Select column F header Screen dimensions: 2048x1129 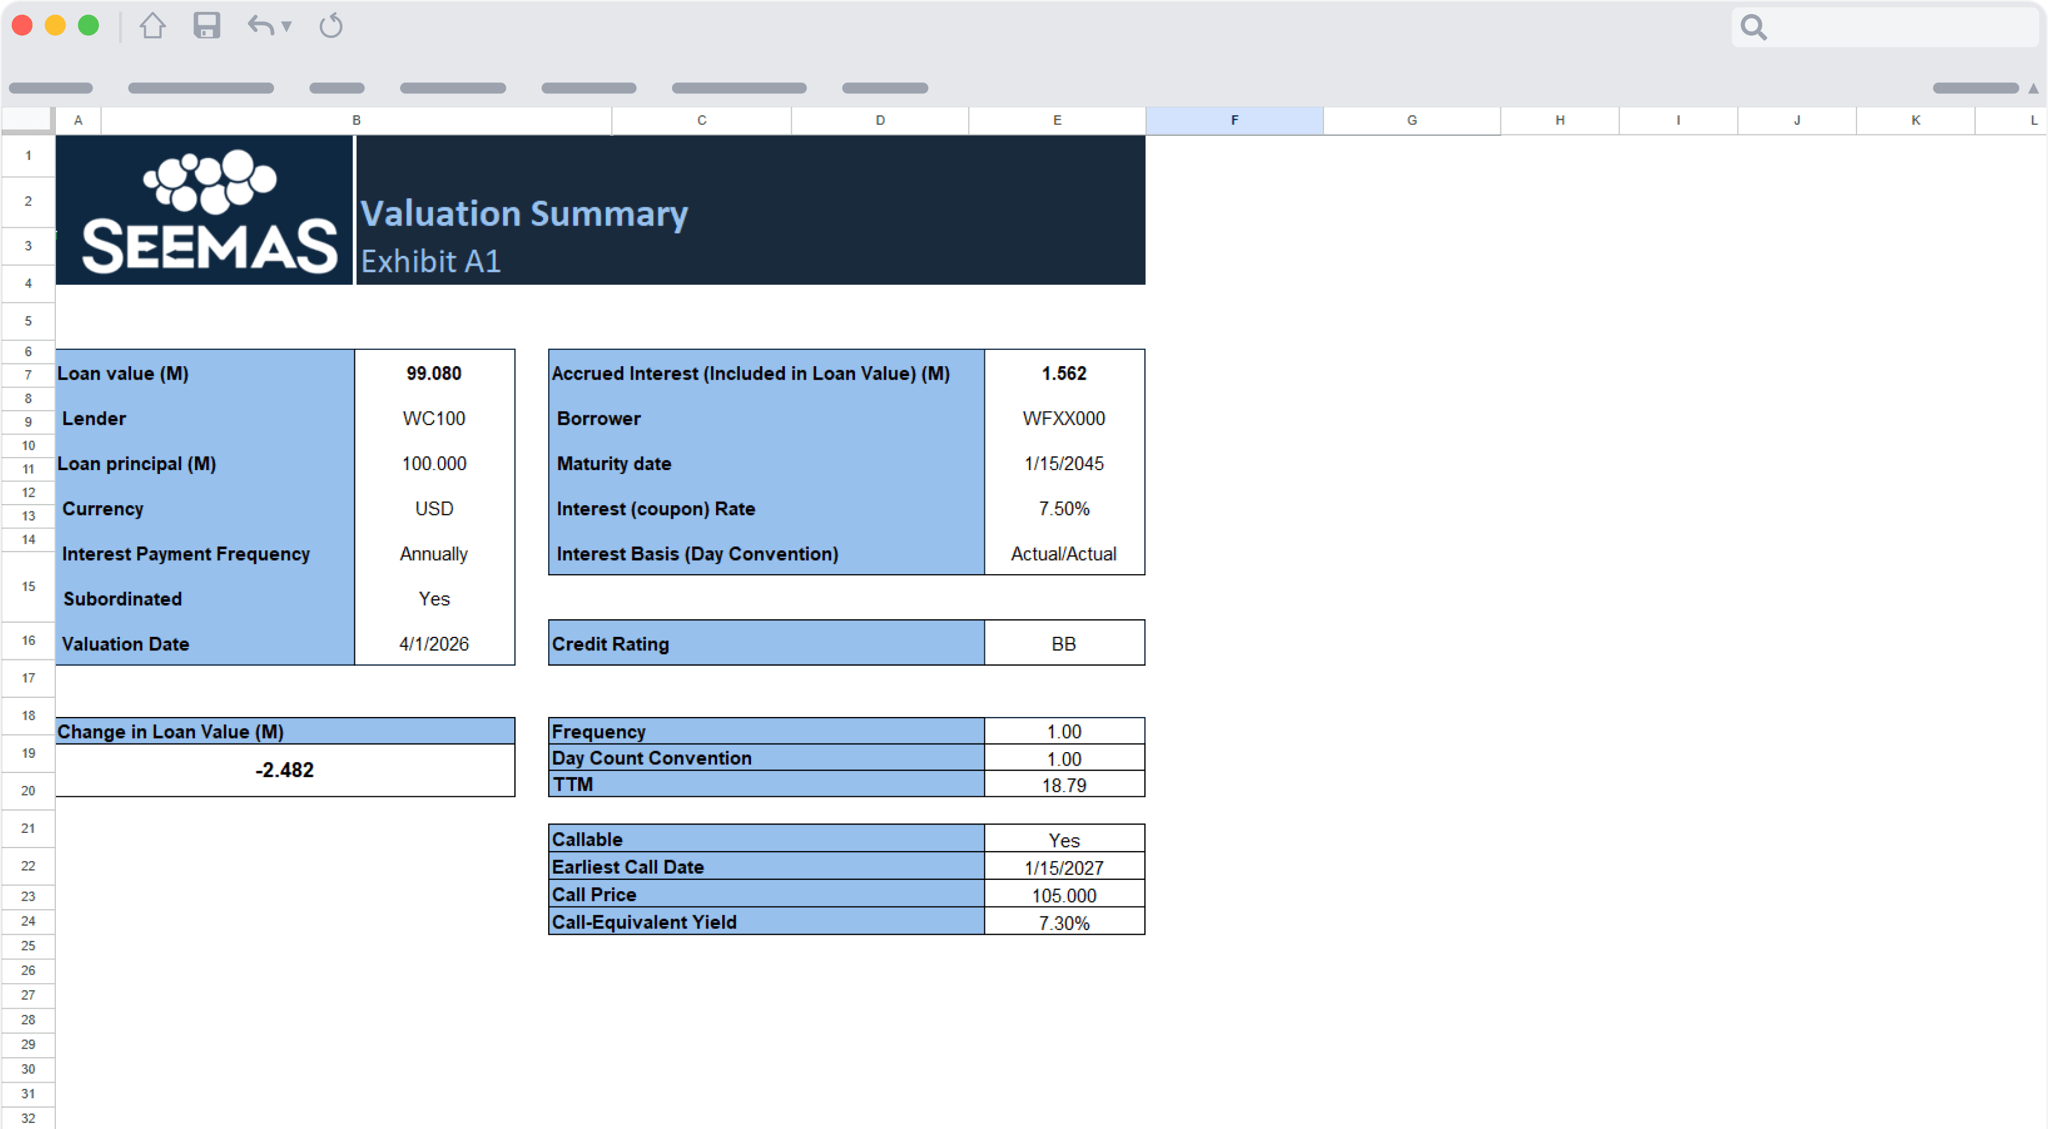click(x=1234, y=120)
